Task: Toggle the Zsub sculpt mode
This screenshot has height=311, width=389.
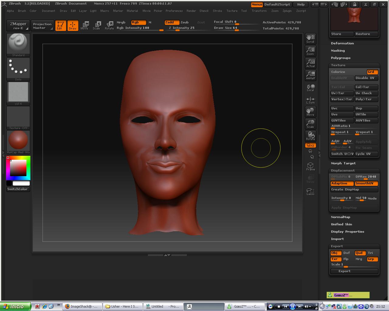Action: click(184, 22)
